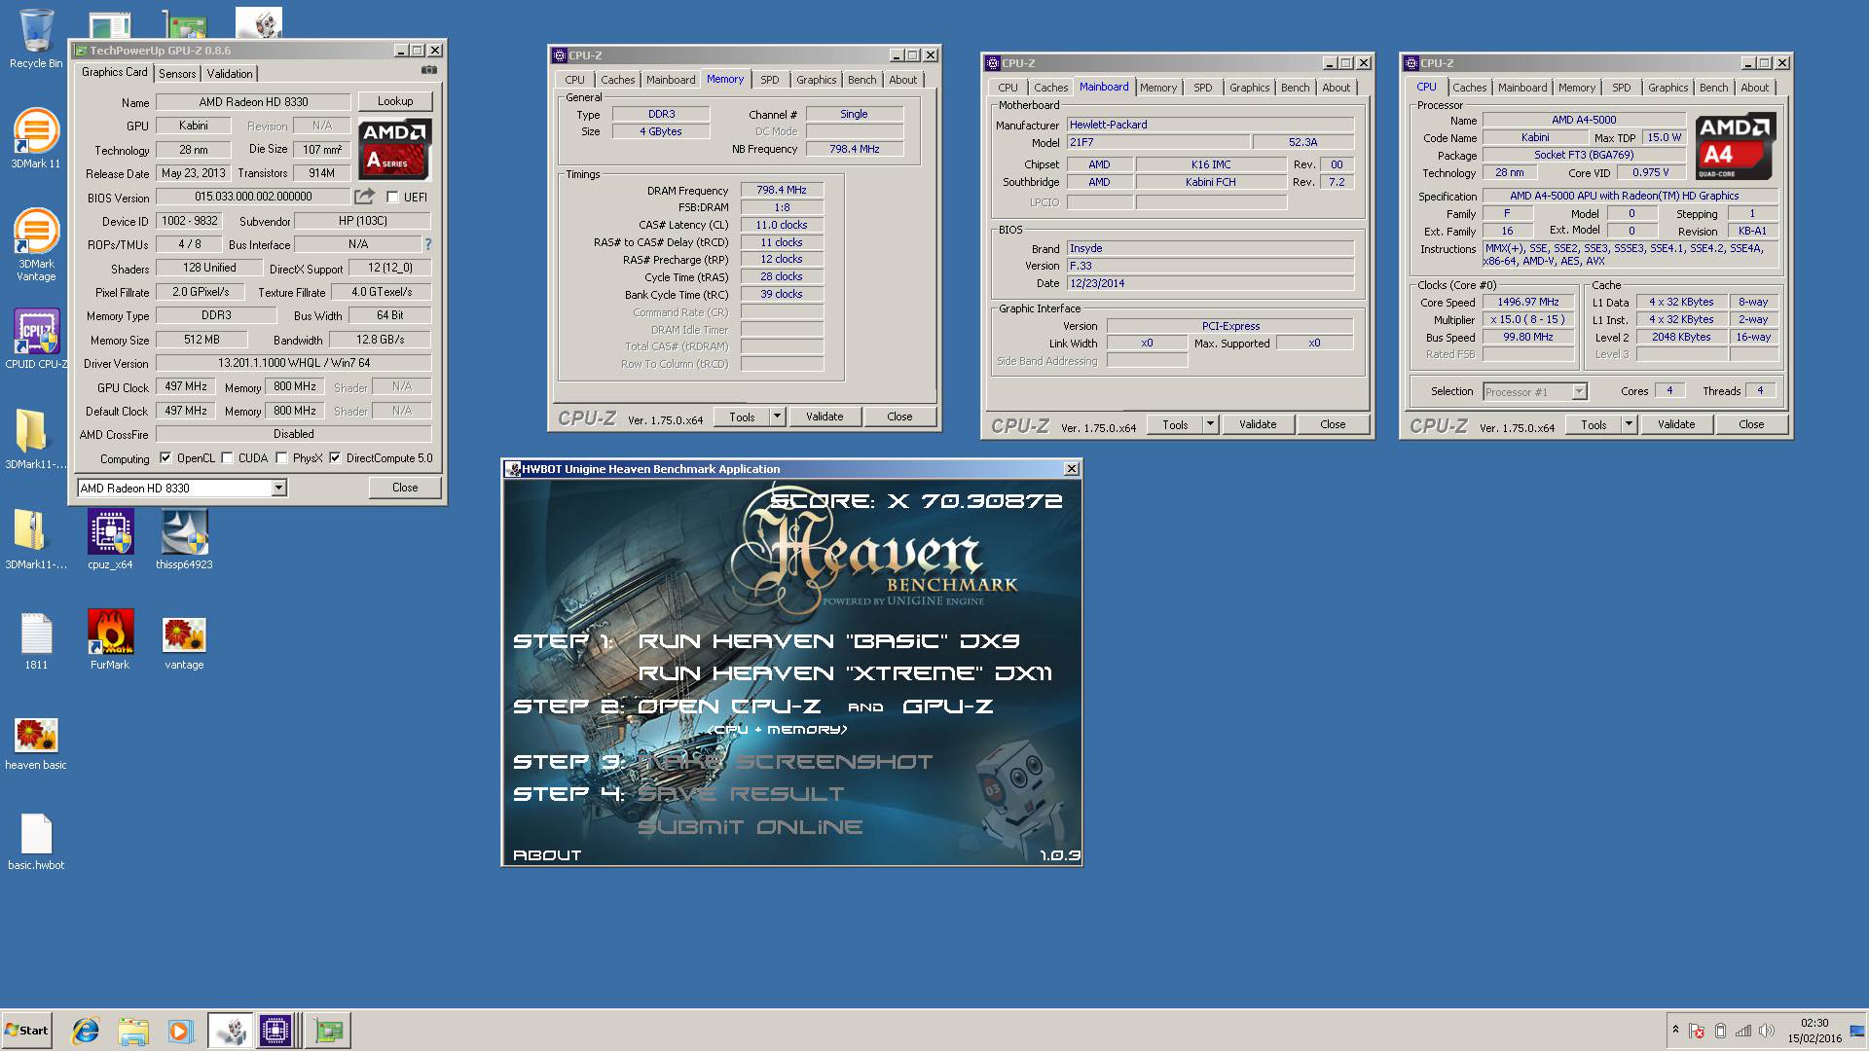This screenshot has height=1051, width=1869.
Task: Open Graphics tab in Memory CPU-Z window
Action: [816, 80]
